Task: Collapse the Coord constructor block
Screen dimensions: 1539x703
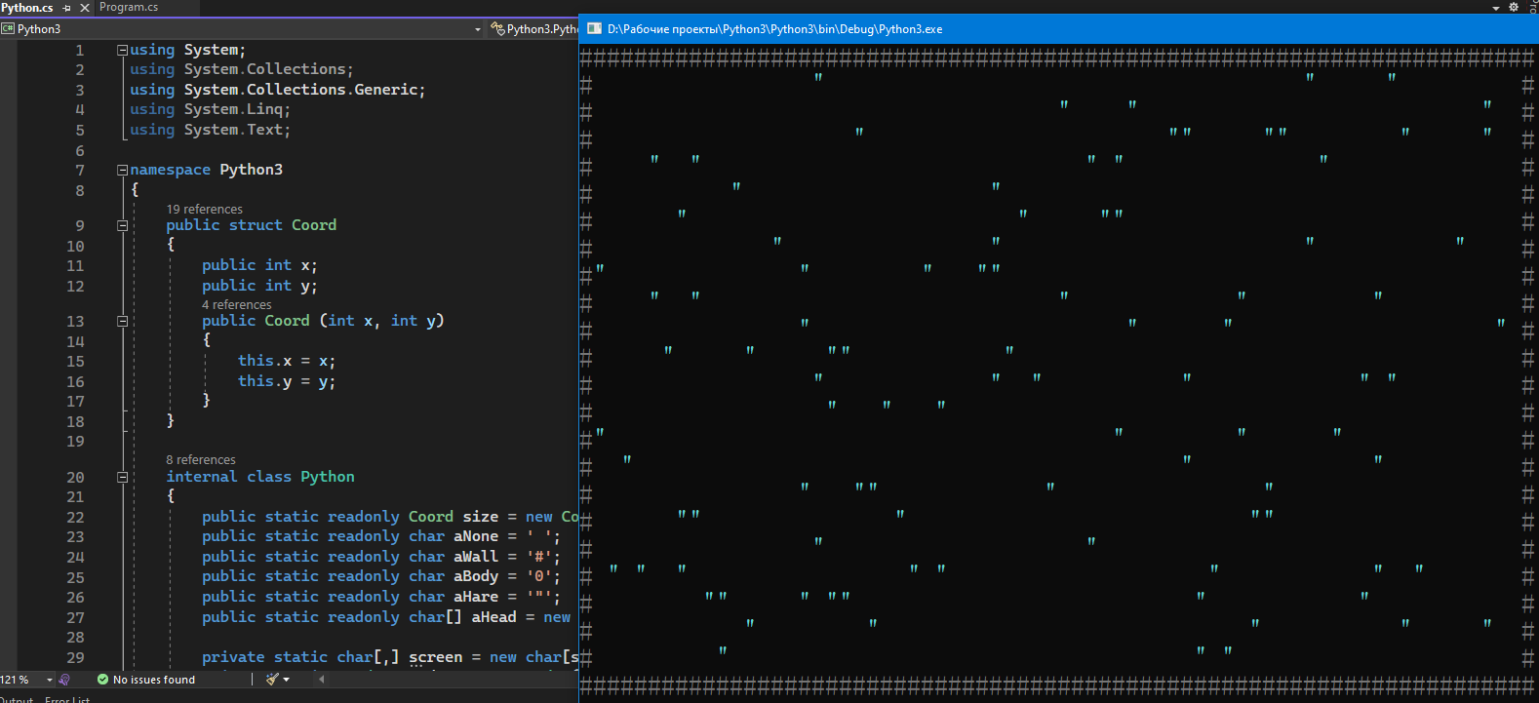Action: (x=123, y=321)
